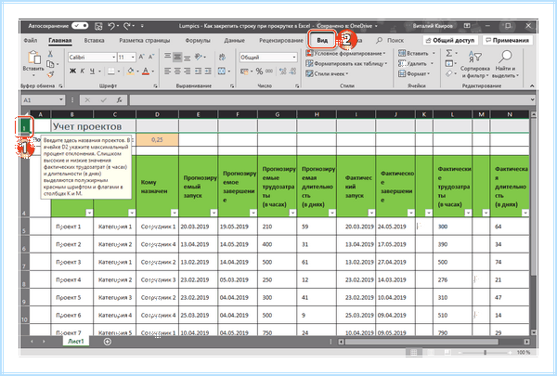Click Форматировать как таблицу button

(346, 64)
